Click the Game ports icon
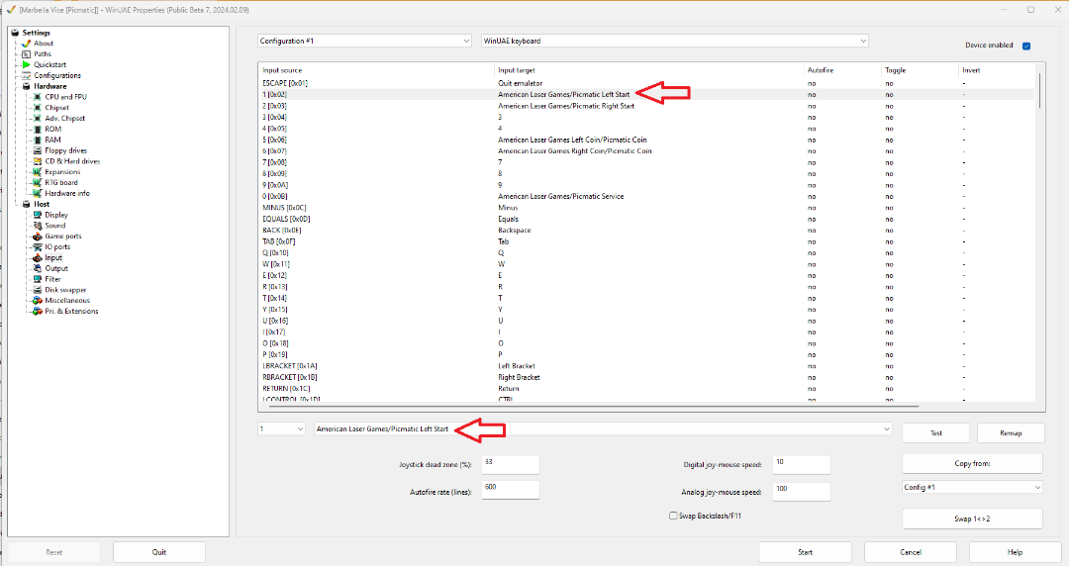Screen dimensions: 1069x566 (38, 236)
